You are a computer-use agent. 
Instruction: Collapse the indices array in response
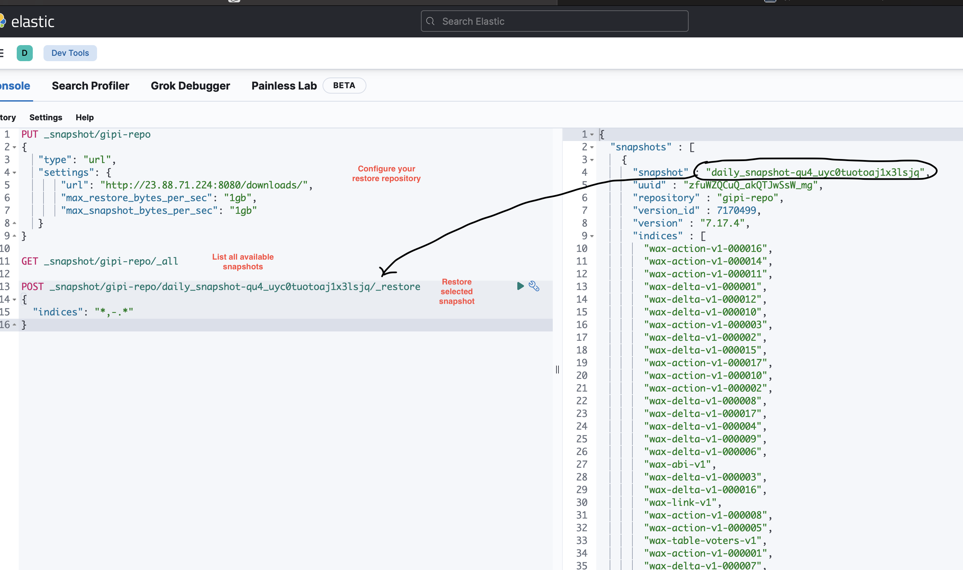coord(592,236)
